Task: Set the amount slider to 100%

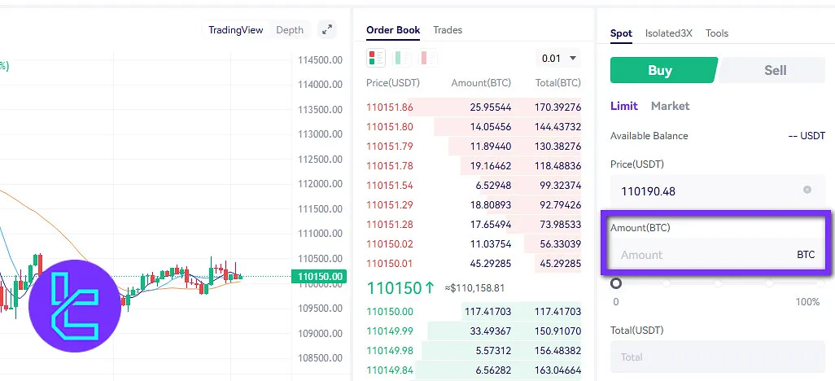Action: [820, 283]
